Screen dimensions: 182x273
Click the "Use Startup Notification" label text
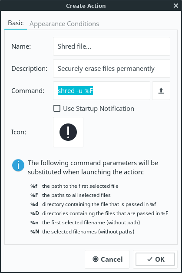(99, 109)
